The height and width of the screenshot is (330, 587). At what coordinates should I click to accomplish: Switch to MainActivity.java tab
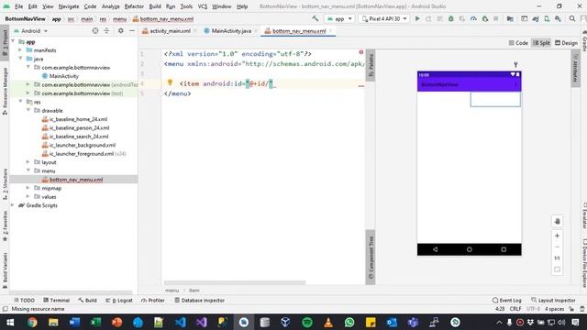point(231,31)
